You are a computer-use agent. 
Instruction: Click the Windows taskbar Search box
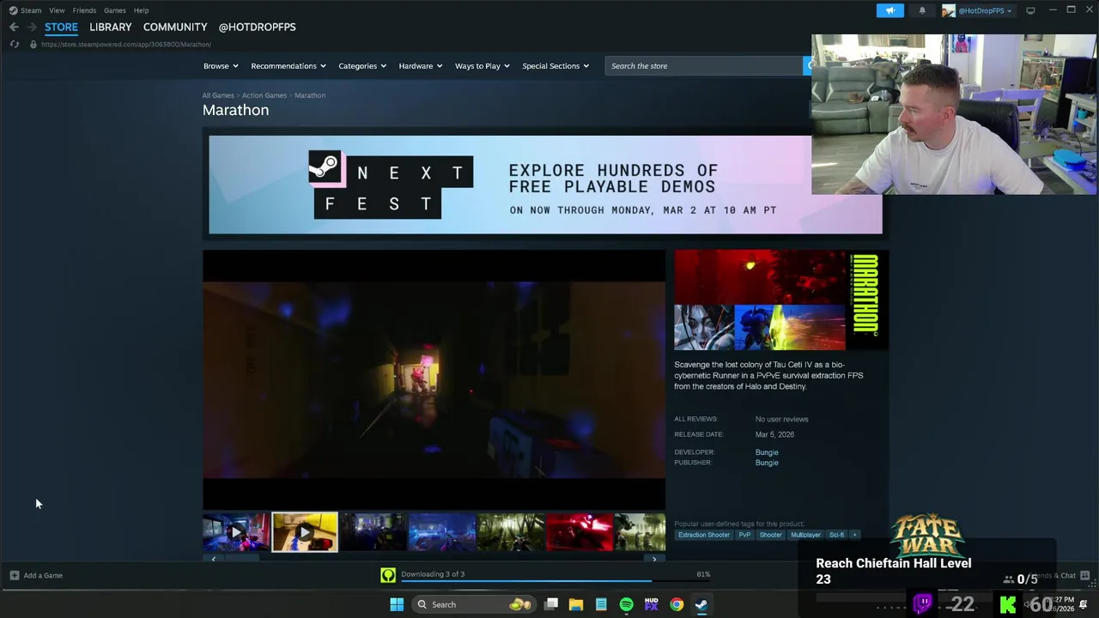[x=472, y=604]
